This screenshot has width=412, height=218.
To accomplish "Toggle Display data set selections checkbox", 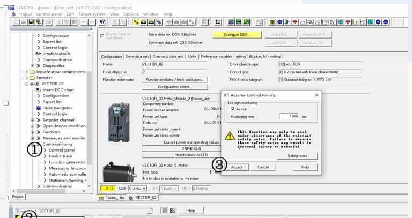I will 102,35.
